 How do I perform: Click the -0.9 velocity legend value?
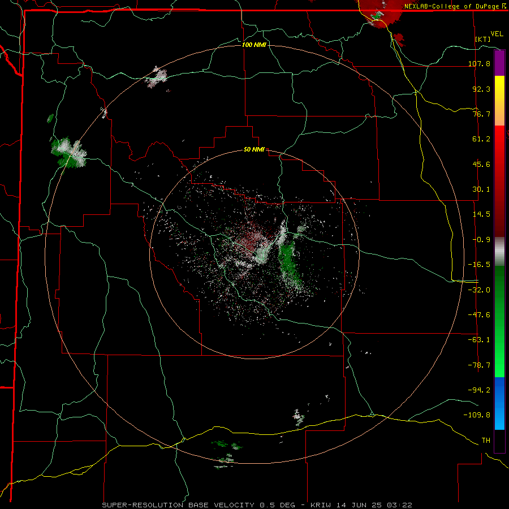[x=481, y=240]
